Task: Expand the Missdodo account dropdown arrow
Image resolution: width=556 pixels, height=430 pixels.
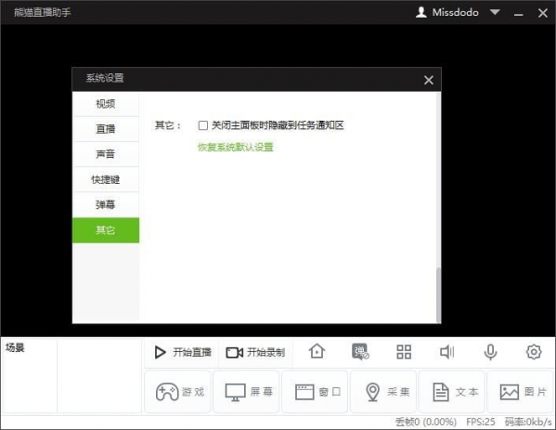Action: tap(495, 12)
